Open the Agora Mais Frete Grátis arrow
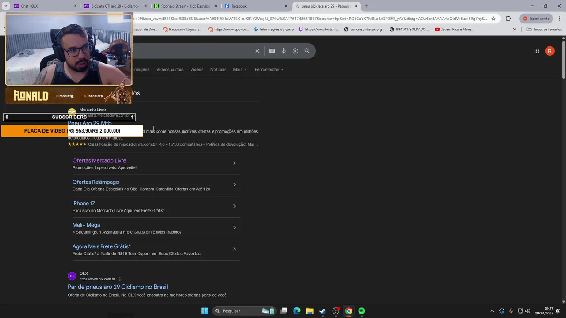This screenshot has height=318, width=566. point(234,249)
